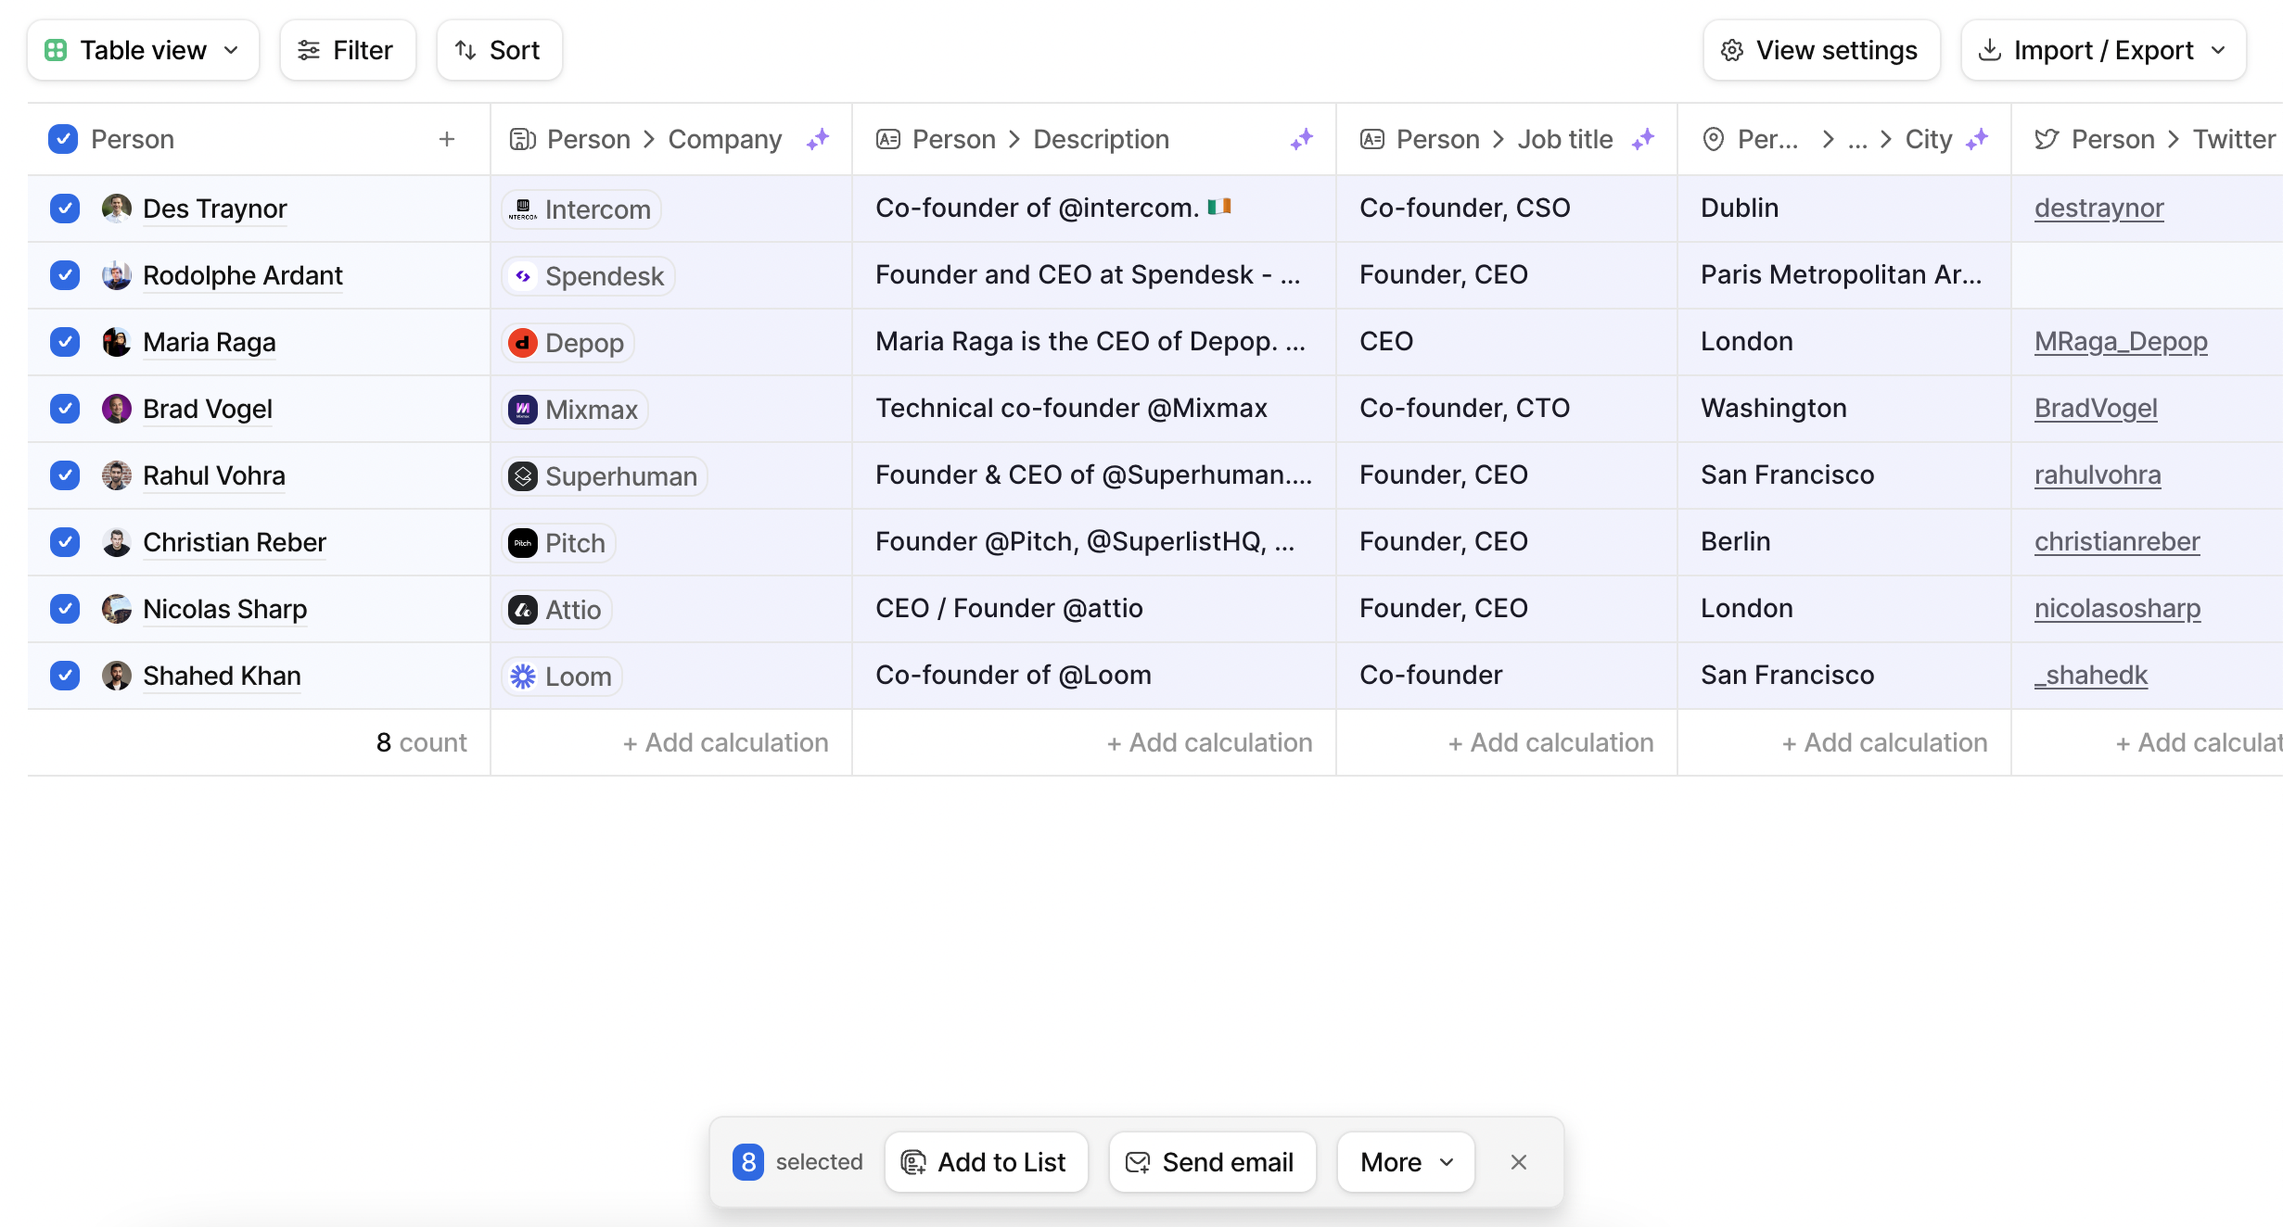Screen dimensions: 2283x1227
Task: Uncheck the select-all checkbox in Person header
Action: pos(63,139)
